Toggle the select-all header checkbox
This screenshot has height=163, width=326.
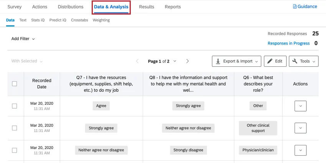point(15,84)
